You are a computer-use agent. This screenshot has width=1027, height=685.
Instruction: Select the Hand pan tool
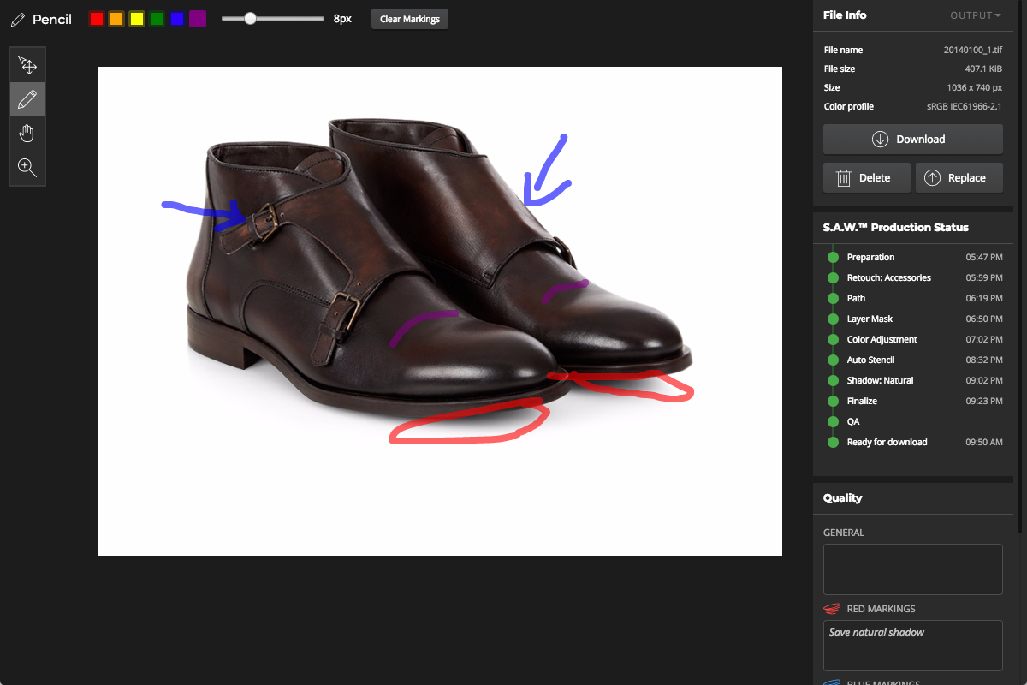tap(27, 133)
